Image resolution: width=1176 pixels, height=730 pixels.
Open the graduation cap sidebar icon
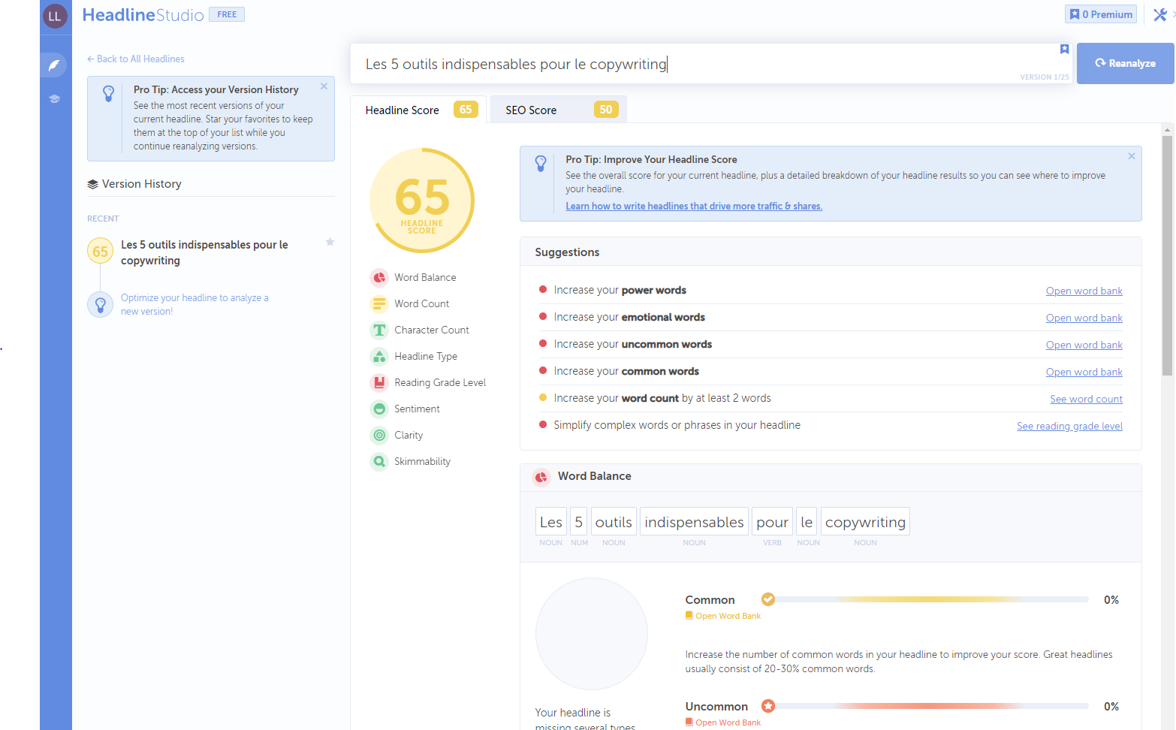point(54,98)
